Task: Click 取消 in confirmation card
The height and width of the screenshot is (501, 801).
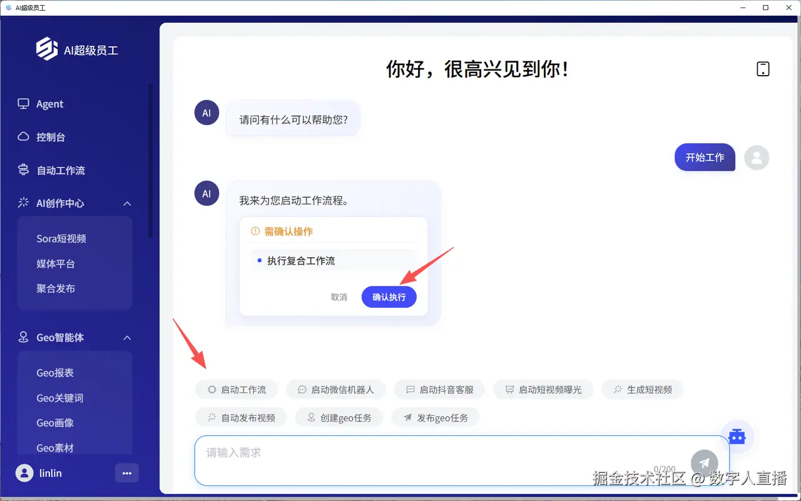Action: pyautogui.click(x=339, y=297)
